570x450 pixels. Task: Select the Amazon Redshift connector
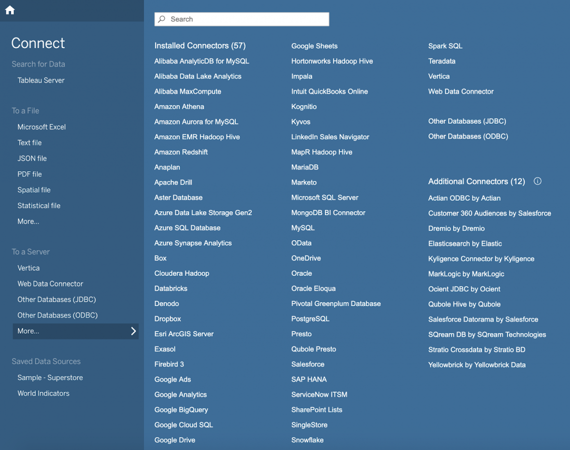[x=181, y=152]
